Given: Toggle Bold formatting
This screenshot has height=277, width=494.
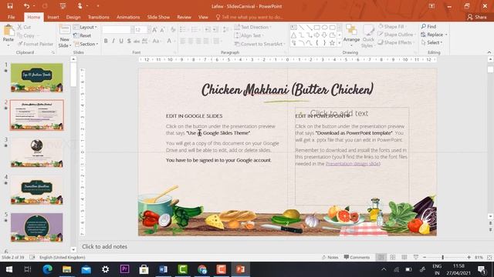Looking at the screenshot, I should point(106,41).
